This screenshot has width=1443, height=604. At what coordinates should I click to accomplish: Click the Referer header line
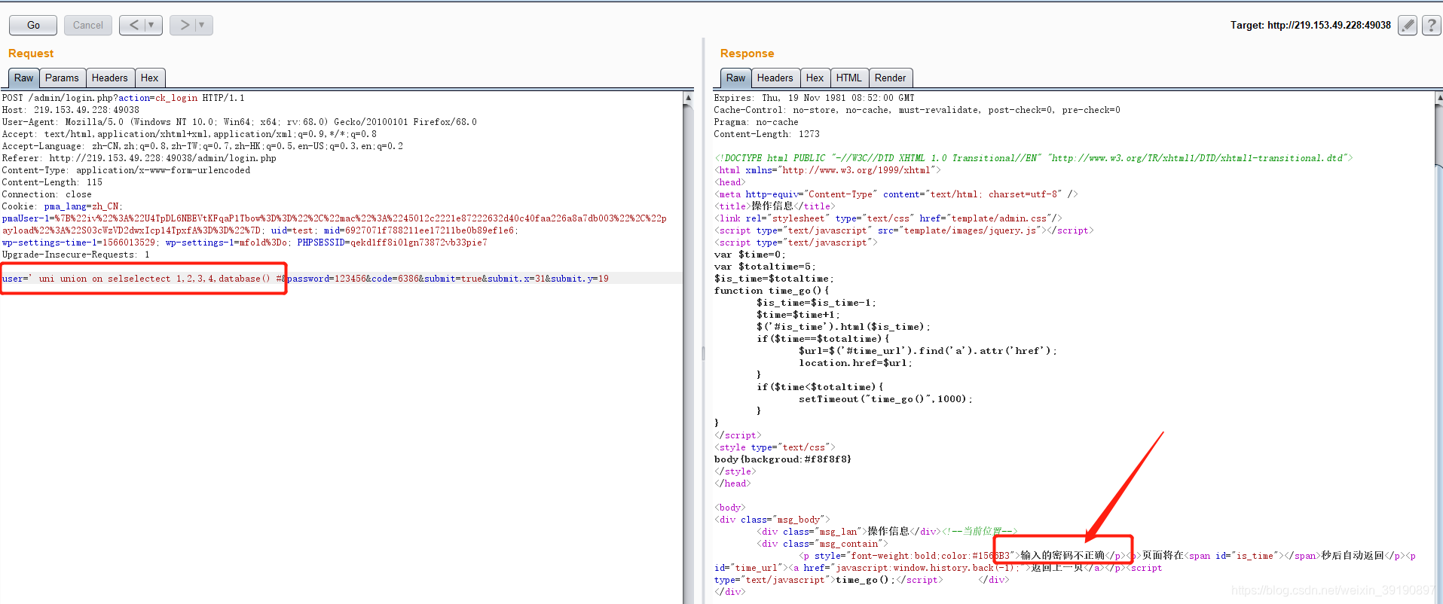coord(139,158)
